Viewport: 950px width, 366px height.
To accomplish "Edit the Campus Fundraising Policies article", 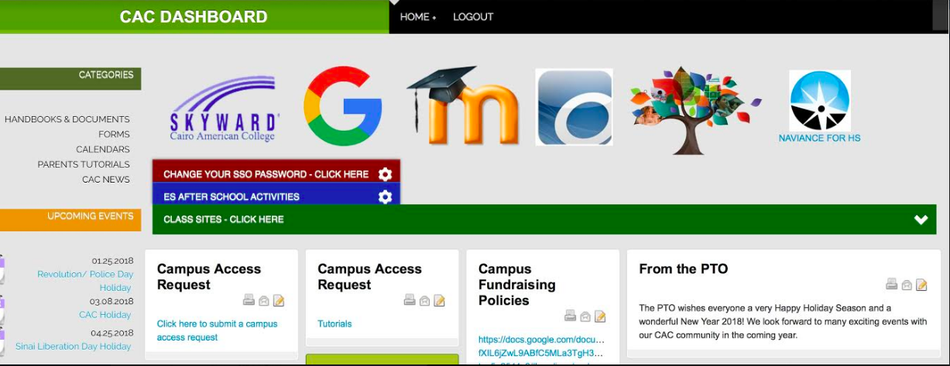I will tap(600, 316).
